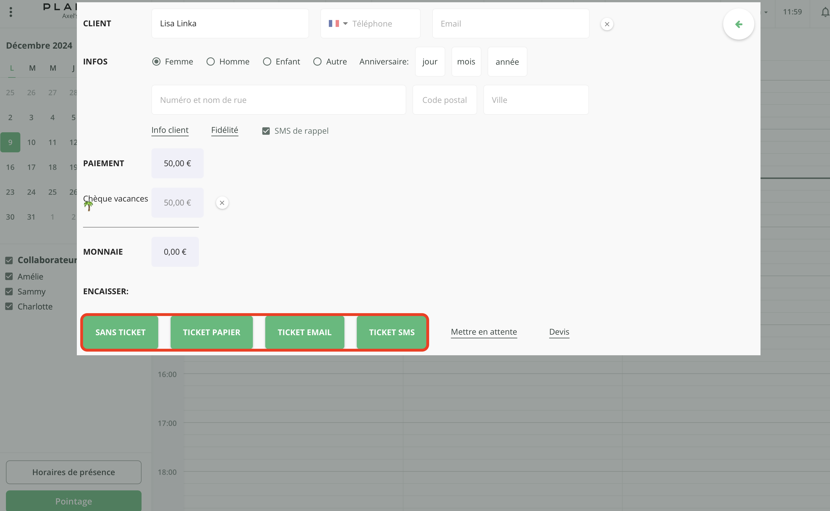Click the French flag country selector
Screen dimensions: 830x511
coord(333,24)
